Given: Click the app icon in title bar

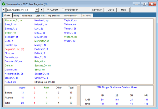Looking at the screenshot, I should (3, 3).
